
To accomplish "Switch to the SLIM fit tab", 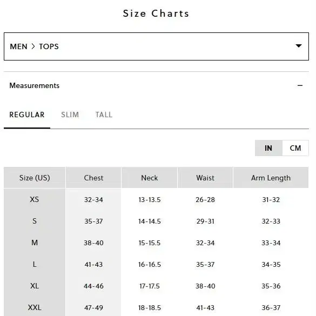I will pos(70,115).
